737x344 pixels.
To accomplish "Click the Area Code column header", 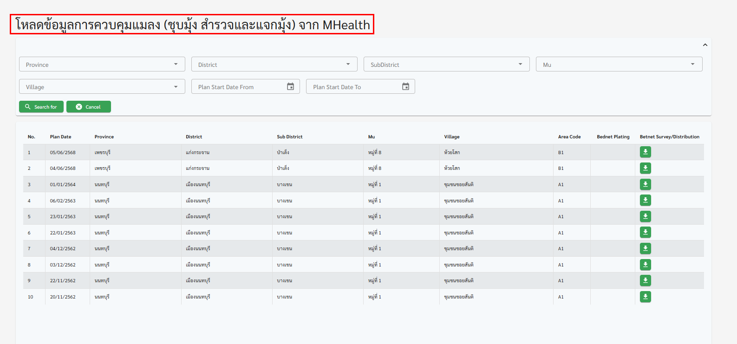I will tap(569, 137).
